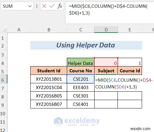This screenshot has width=154, height=132.
Task: Click the 'Helper Data' cell
Action: pos(81,62)
